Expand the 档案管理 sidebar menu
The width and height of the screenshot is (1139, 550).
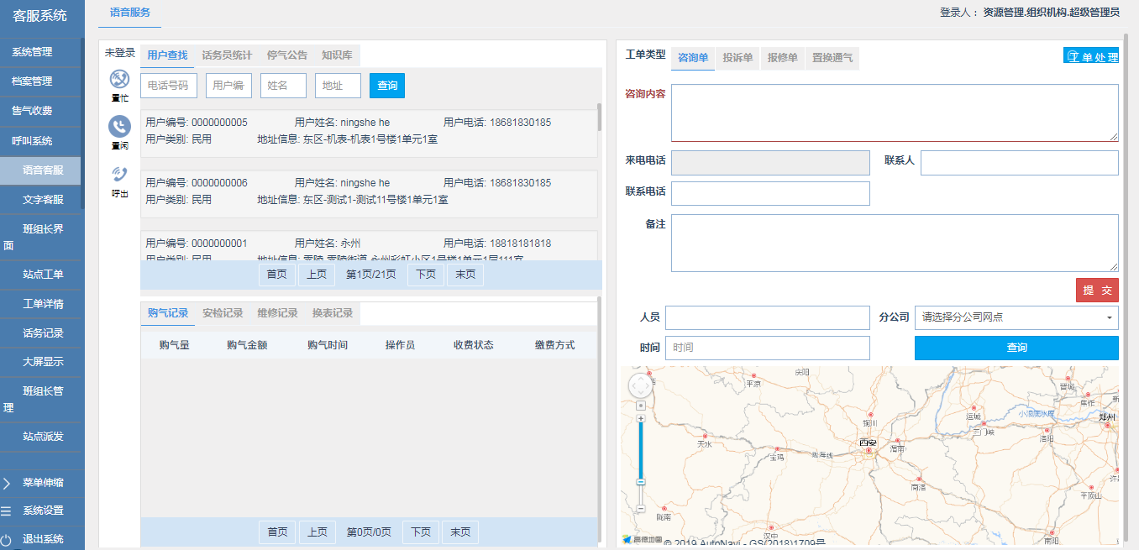pos(41,81)
